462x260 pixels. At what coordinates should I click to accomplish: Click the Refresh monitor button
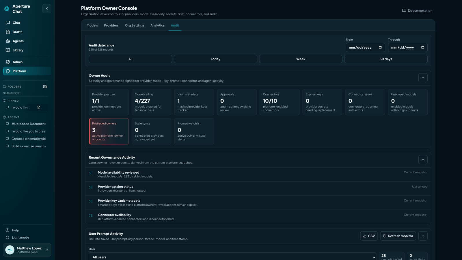(398, 236)
